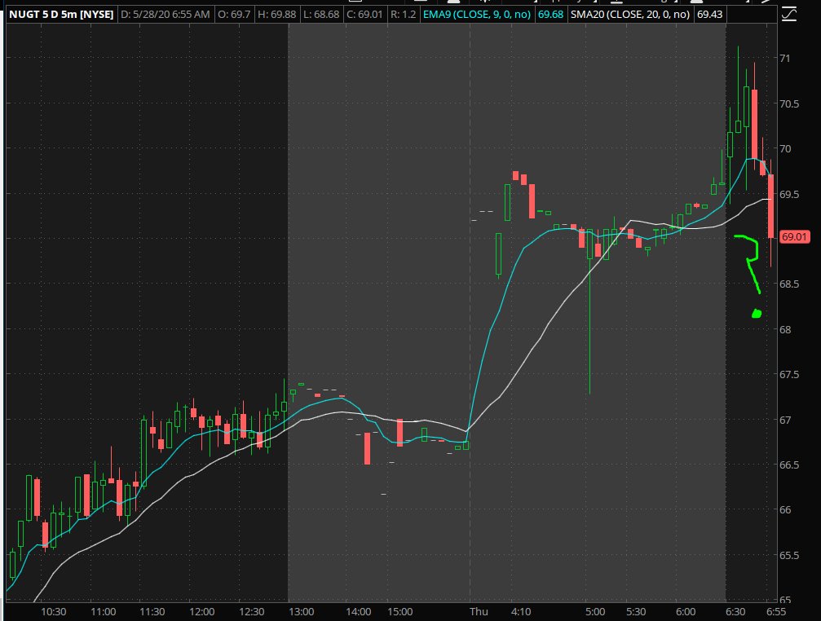This screenshot has width=821, height=621.
Task: Click the 68.5 price axis label
Action: pyautogui.click(x=789, y=284)
